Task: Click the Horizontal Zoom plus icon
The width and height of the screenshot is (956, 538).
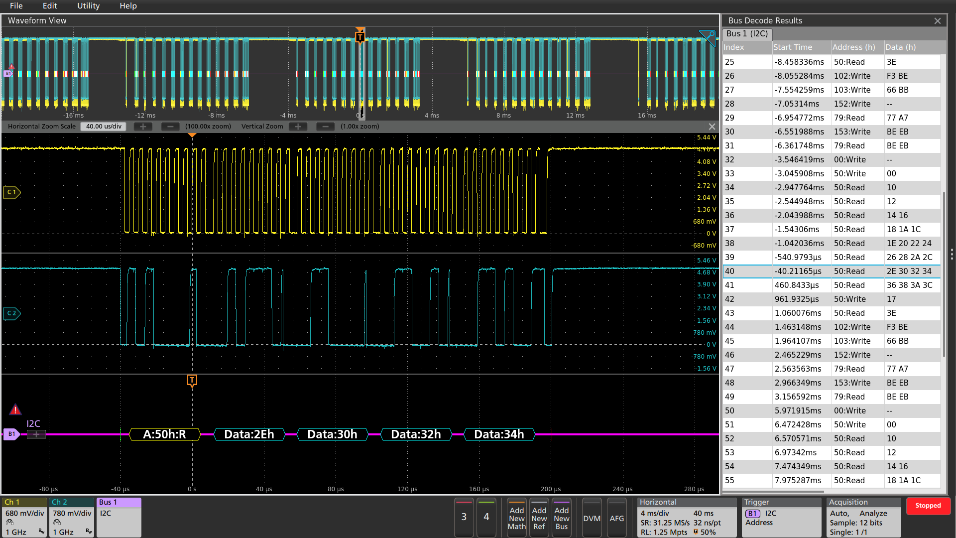Action: pyautogui.click(x=143, y=127)
